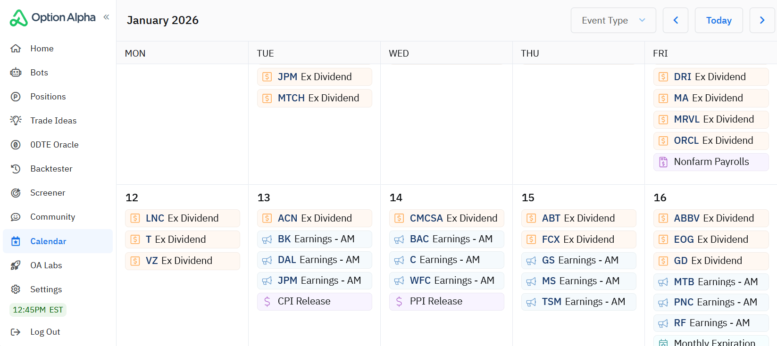Select WFC Earnings - AM event
The image size is (777, 346).
447,280
